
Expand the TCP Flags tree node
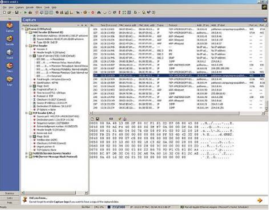[x=30, y=137]
